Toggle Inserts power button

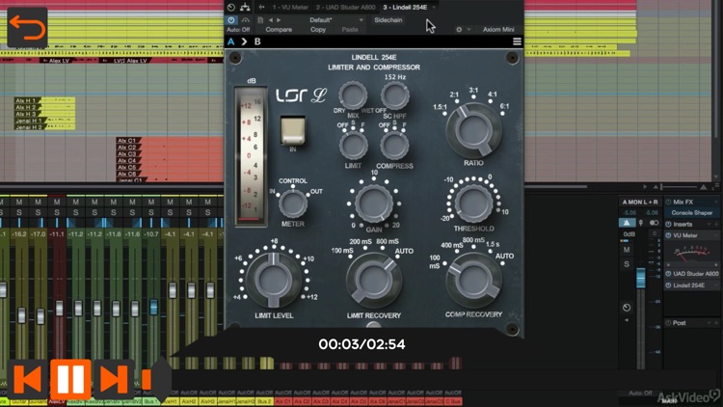pyautogui.click(x=668, y=225)
